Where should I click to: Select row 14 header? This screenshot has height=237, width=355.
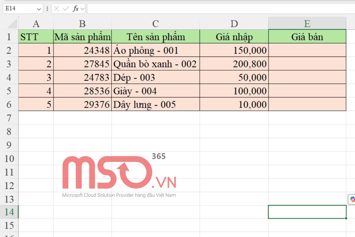9,212
